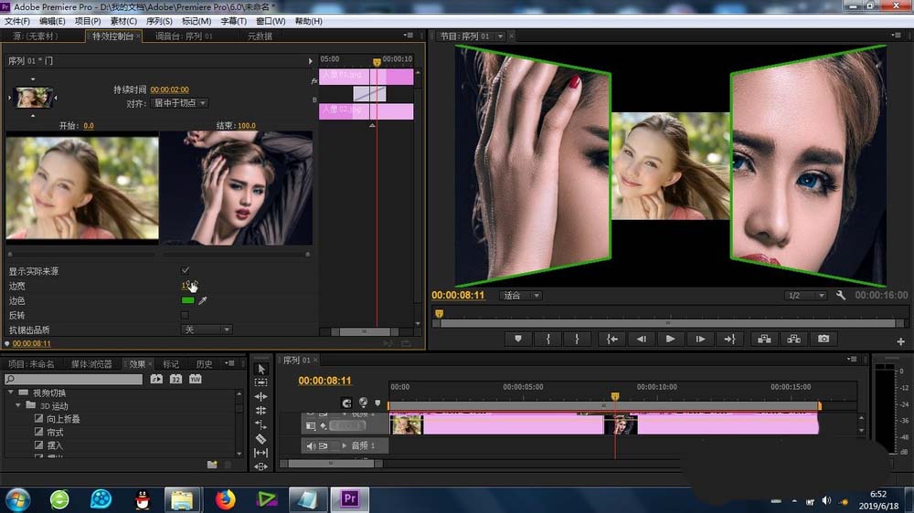
Task: Open the 序列(S) menu
Action: tap(159, 21)
